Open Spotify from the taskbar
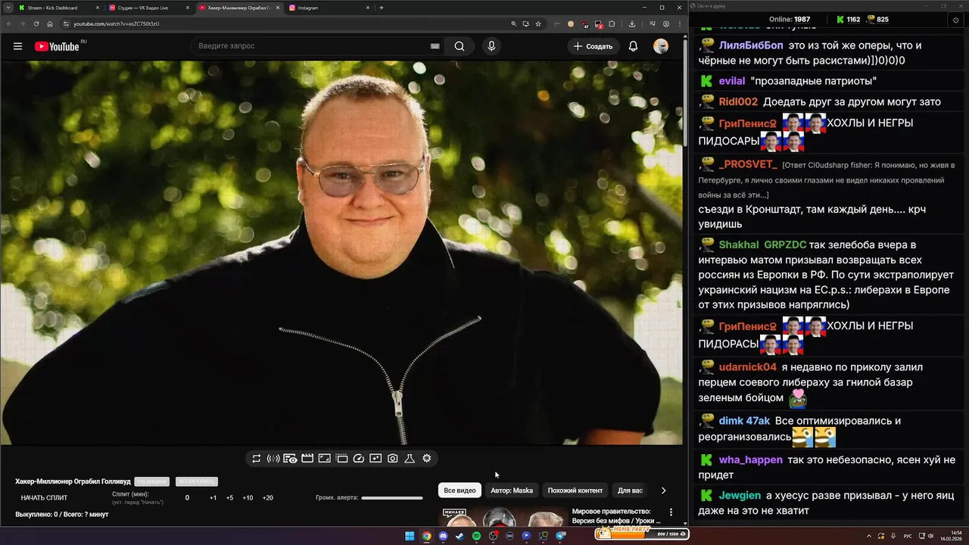The height and width of the screenshot is (545, 969). 476,536
